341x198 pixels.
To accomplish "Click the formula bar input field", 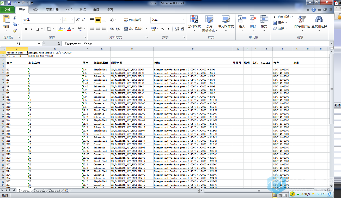I will click(196, 44).
